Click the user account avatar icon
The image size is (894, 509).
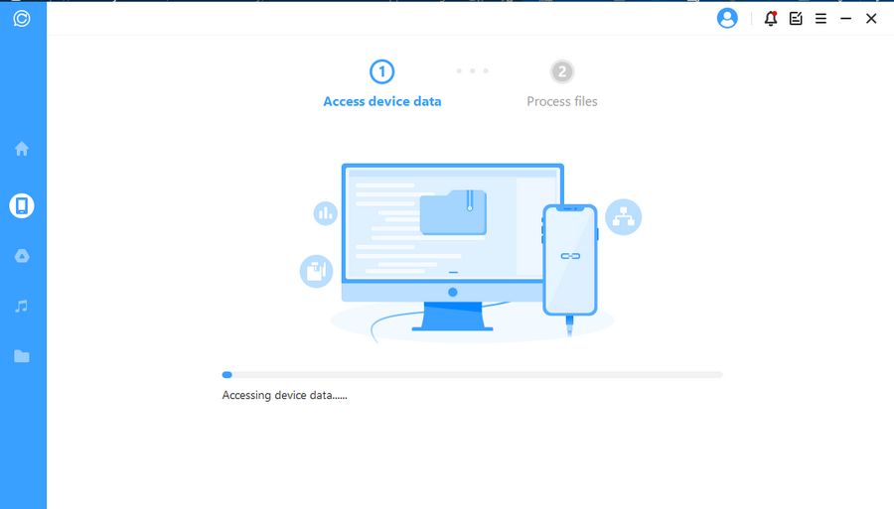pyautogui.click(x=727, y=18)
